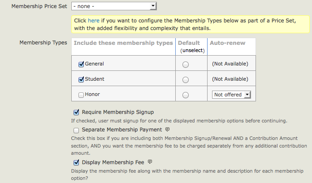The height and width of the screenshot is (183, 312).
Task: Open the Membership Price Set dropdown
Action: point(114,6)
